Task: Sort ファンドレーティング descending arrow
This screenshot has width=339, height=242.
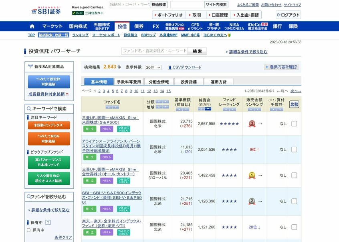Action: coord(233,110)
